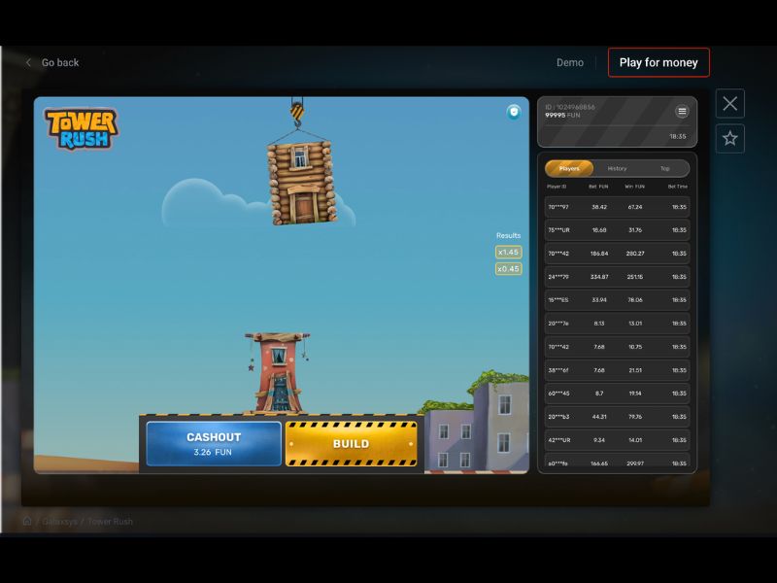
Task: Click the Tower Rush logo
Action: coord(81,128)
